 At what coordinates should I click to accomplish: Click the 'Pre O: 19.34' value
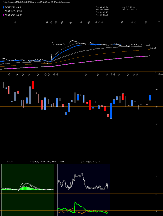[102, 7]
